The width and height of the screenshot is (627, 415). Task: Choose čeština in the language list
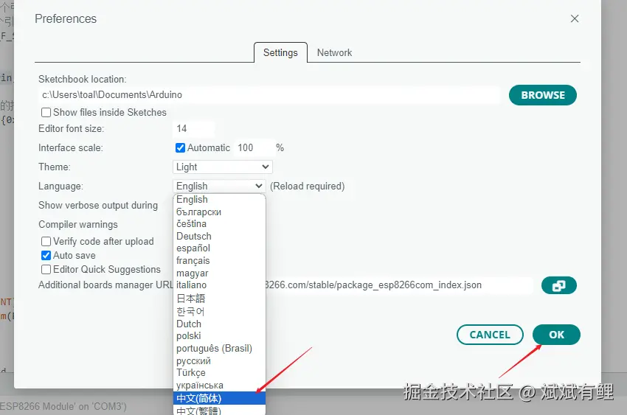tap(220, 223)
